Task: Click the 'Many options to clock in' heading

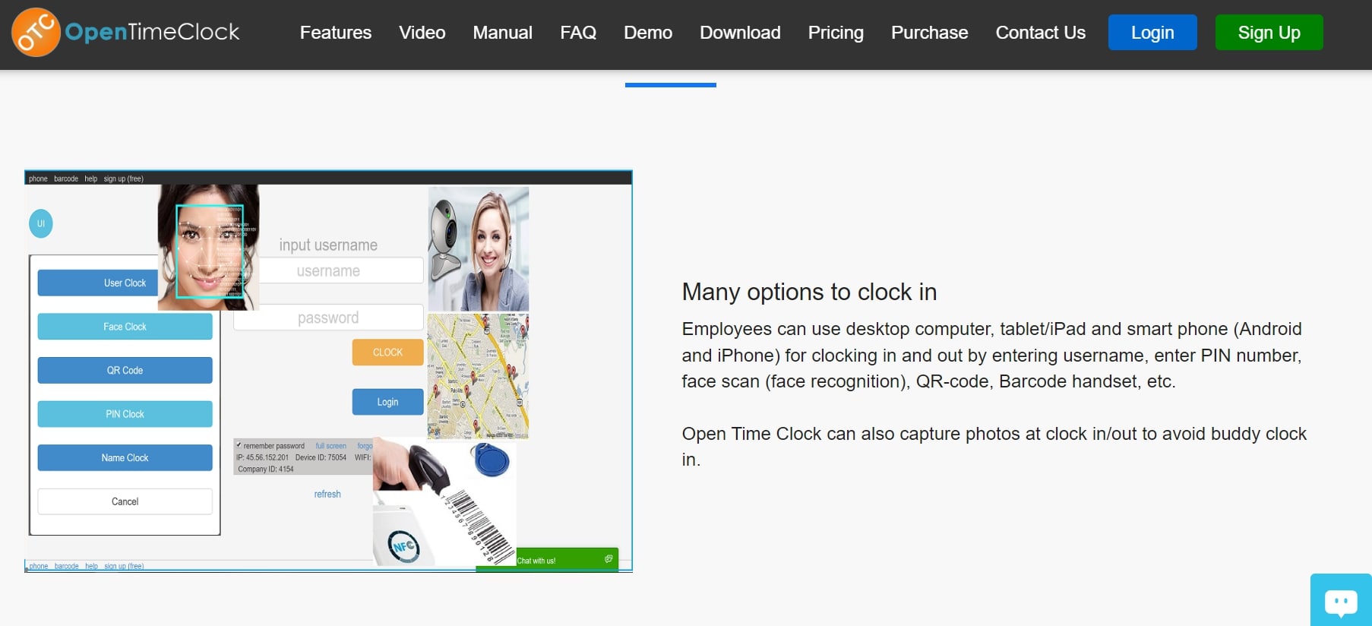Action: [809, 292]
